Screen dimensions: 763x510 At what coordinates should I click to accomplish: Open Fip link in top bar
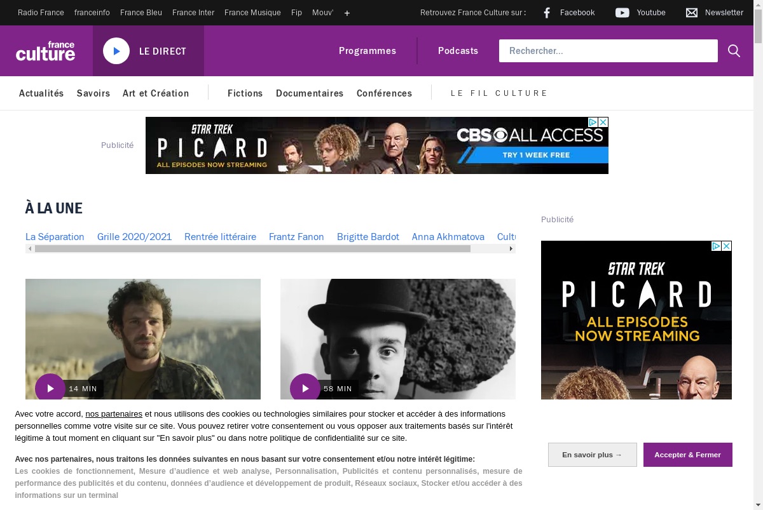(296, 13)
